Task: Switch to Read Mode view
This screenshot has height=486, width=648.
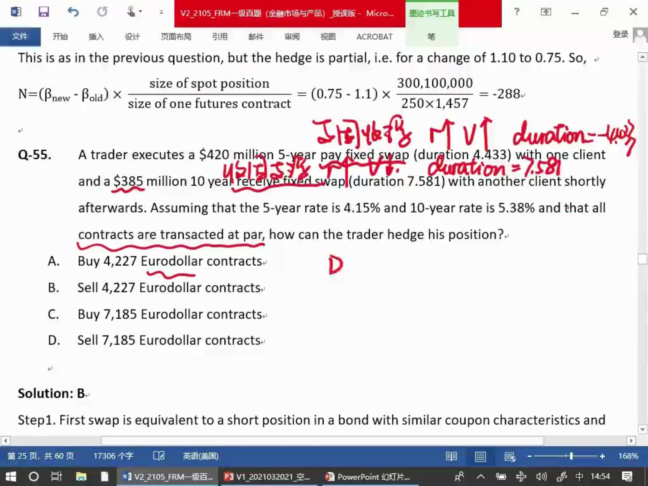Action: [451, 456]
